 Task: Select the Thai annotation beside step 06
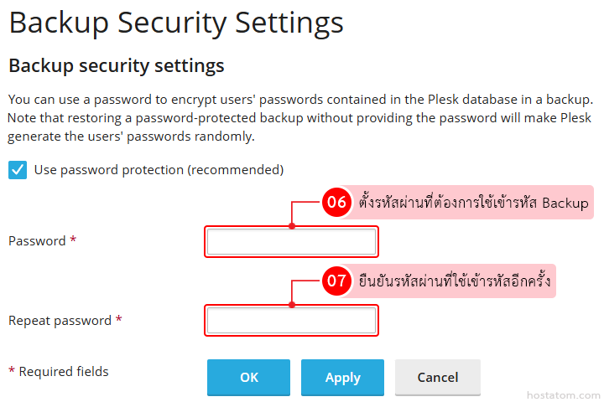click(474, 203)
